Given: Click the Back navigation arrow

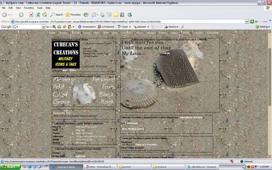Looking at the screenshot, I should (5, 15).
